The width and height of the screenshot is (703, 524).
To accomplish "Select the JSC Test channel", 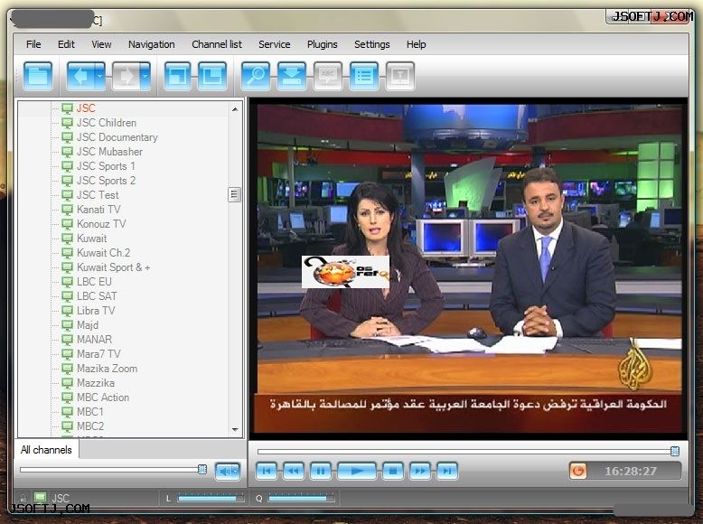I will (x=98, y=195).
